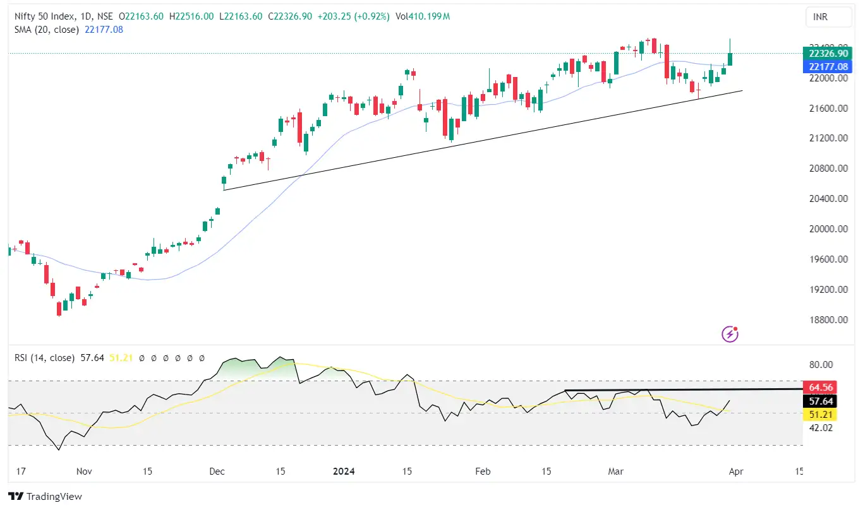Click the Nov date on time axis
863x510 pixels.
pos(84,471)
